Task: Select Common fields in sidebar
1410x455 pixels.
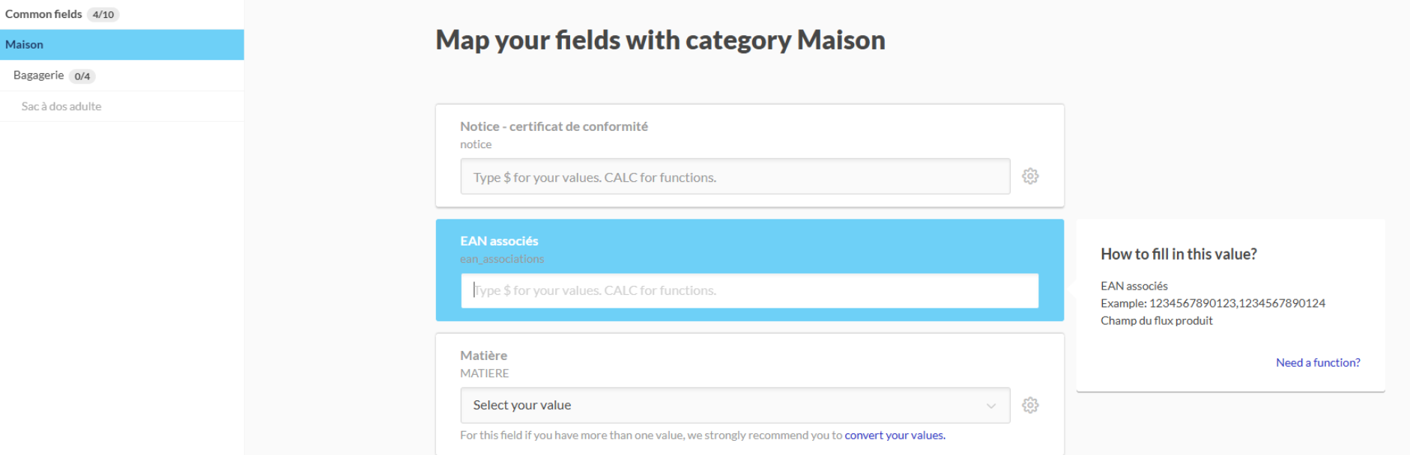Action: pos(43,14)
